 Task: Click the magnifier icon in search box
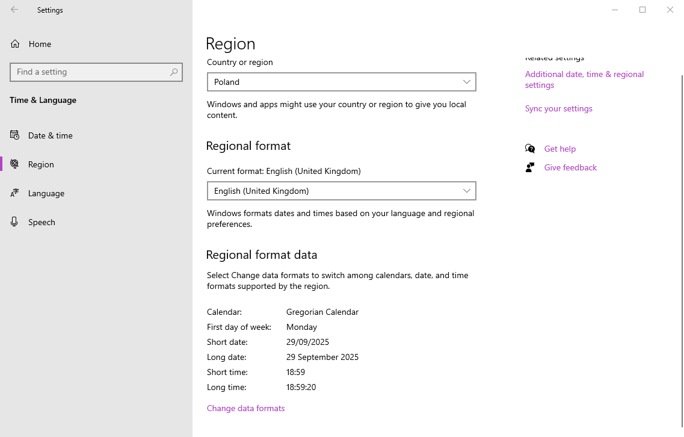[x=174, y=72]
